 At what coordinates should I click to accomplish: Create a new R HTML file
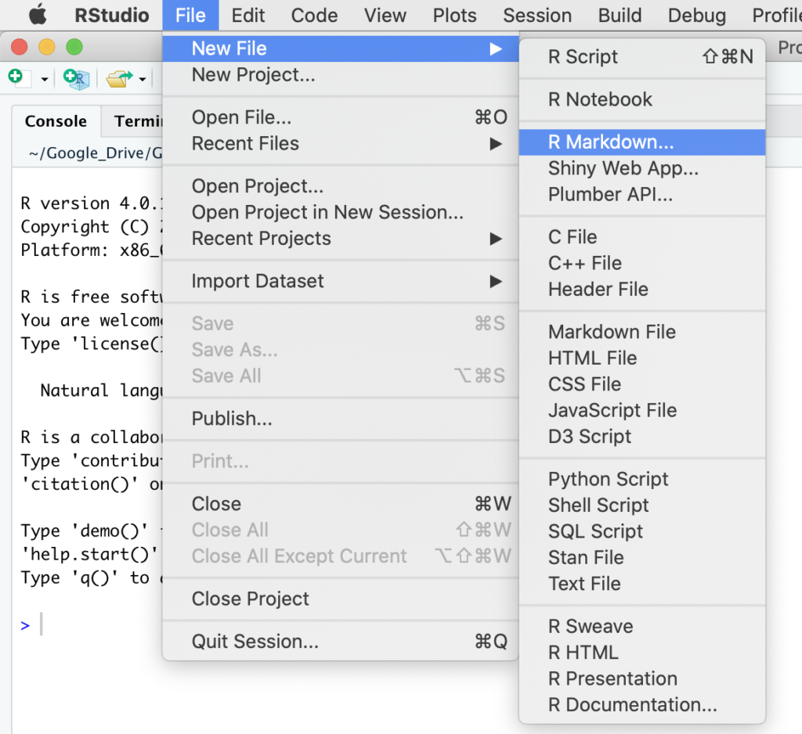[x=642, y=653]
